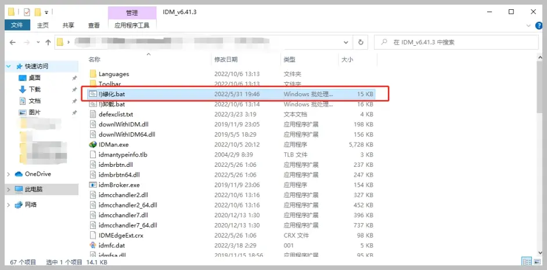The height and width of the screenshot is (270, 547).
Task: Switch to large icons view layout
Action: coord(537,262)
